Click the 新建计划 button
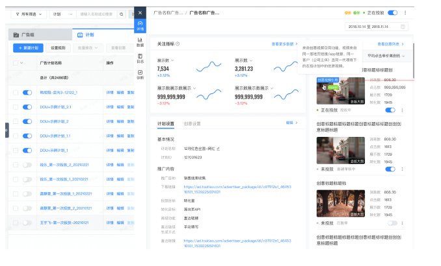The height and width of the screenshot is (266, 441). coord(28,48)
